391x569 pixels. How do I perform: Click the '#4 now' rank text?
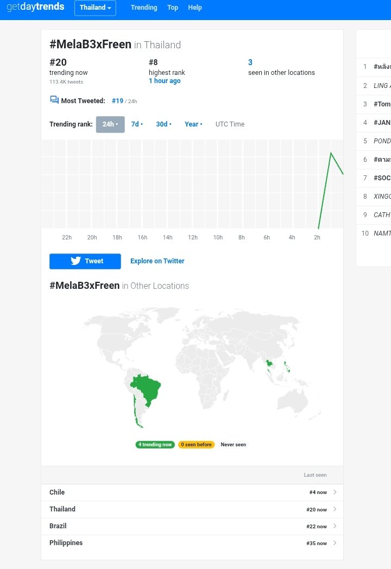(318, 492)
